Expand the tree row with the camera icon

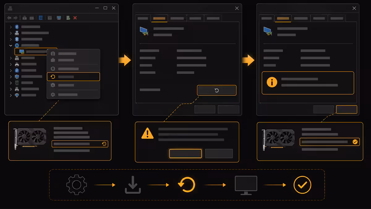(11, 58)
